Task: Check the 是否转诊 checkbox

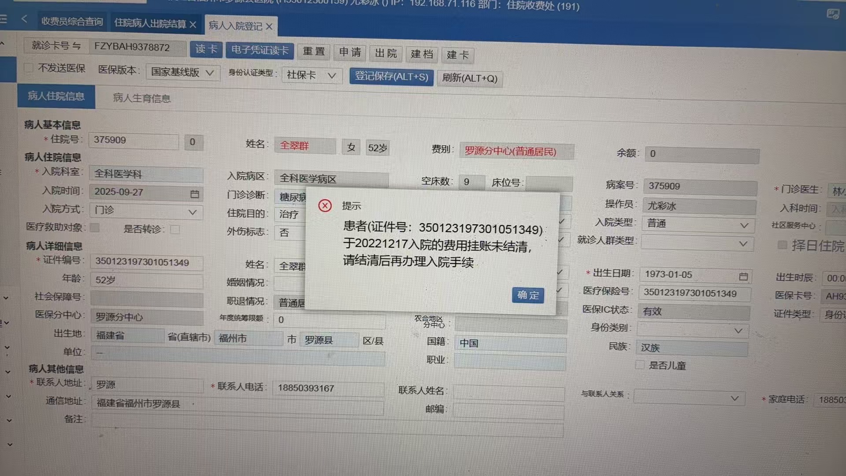Action: point(175,230)
